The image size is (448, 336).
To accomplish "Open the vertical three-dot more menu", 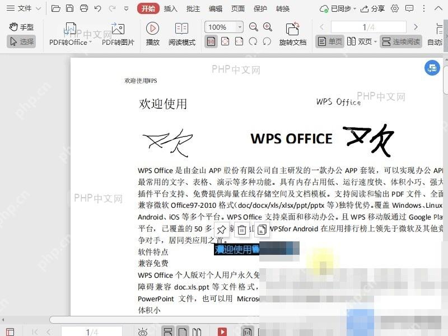I will point(424,8).
